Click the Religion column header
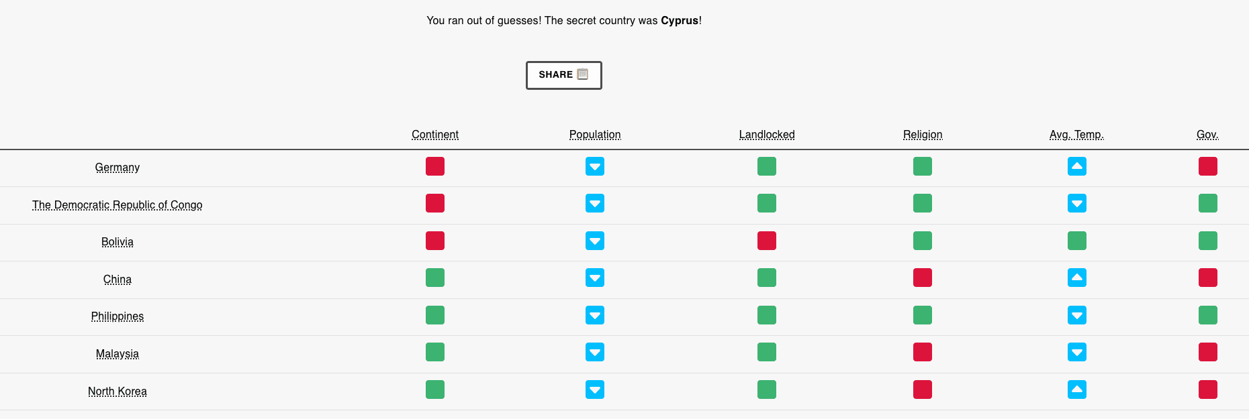Image resolution: width=1249 pixels, height=419 pixels. click(923, 135)
